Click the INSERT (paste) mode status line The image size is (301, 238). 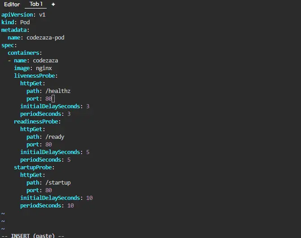pos(33,235)
